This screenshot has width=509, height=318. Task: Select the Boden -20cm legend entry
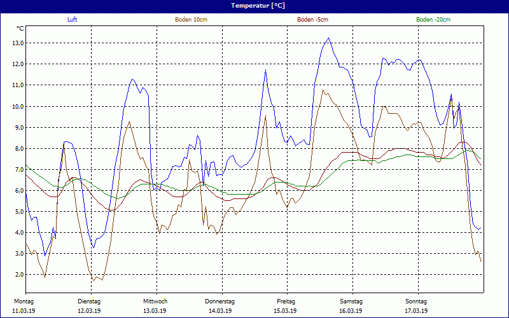click(433, 20)
